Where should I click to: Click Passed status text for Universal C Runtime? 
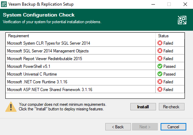click(x=169, y=74)
